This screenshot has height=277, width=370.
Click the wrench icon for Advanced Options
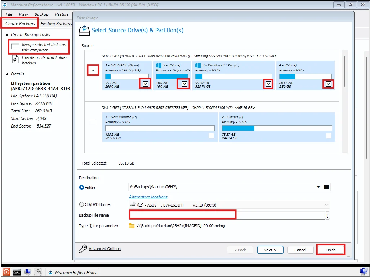pyautogui.click(x=83, y=249)
